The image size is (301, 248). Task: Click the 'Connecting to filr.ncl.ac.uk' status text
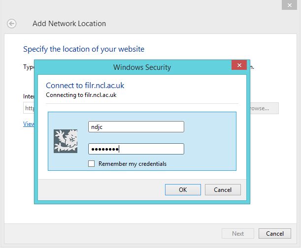pos(81,95)
